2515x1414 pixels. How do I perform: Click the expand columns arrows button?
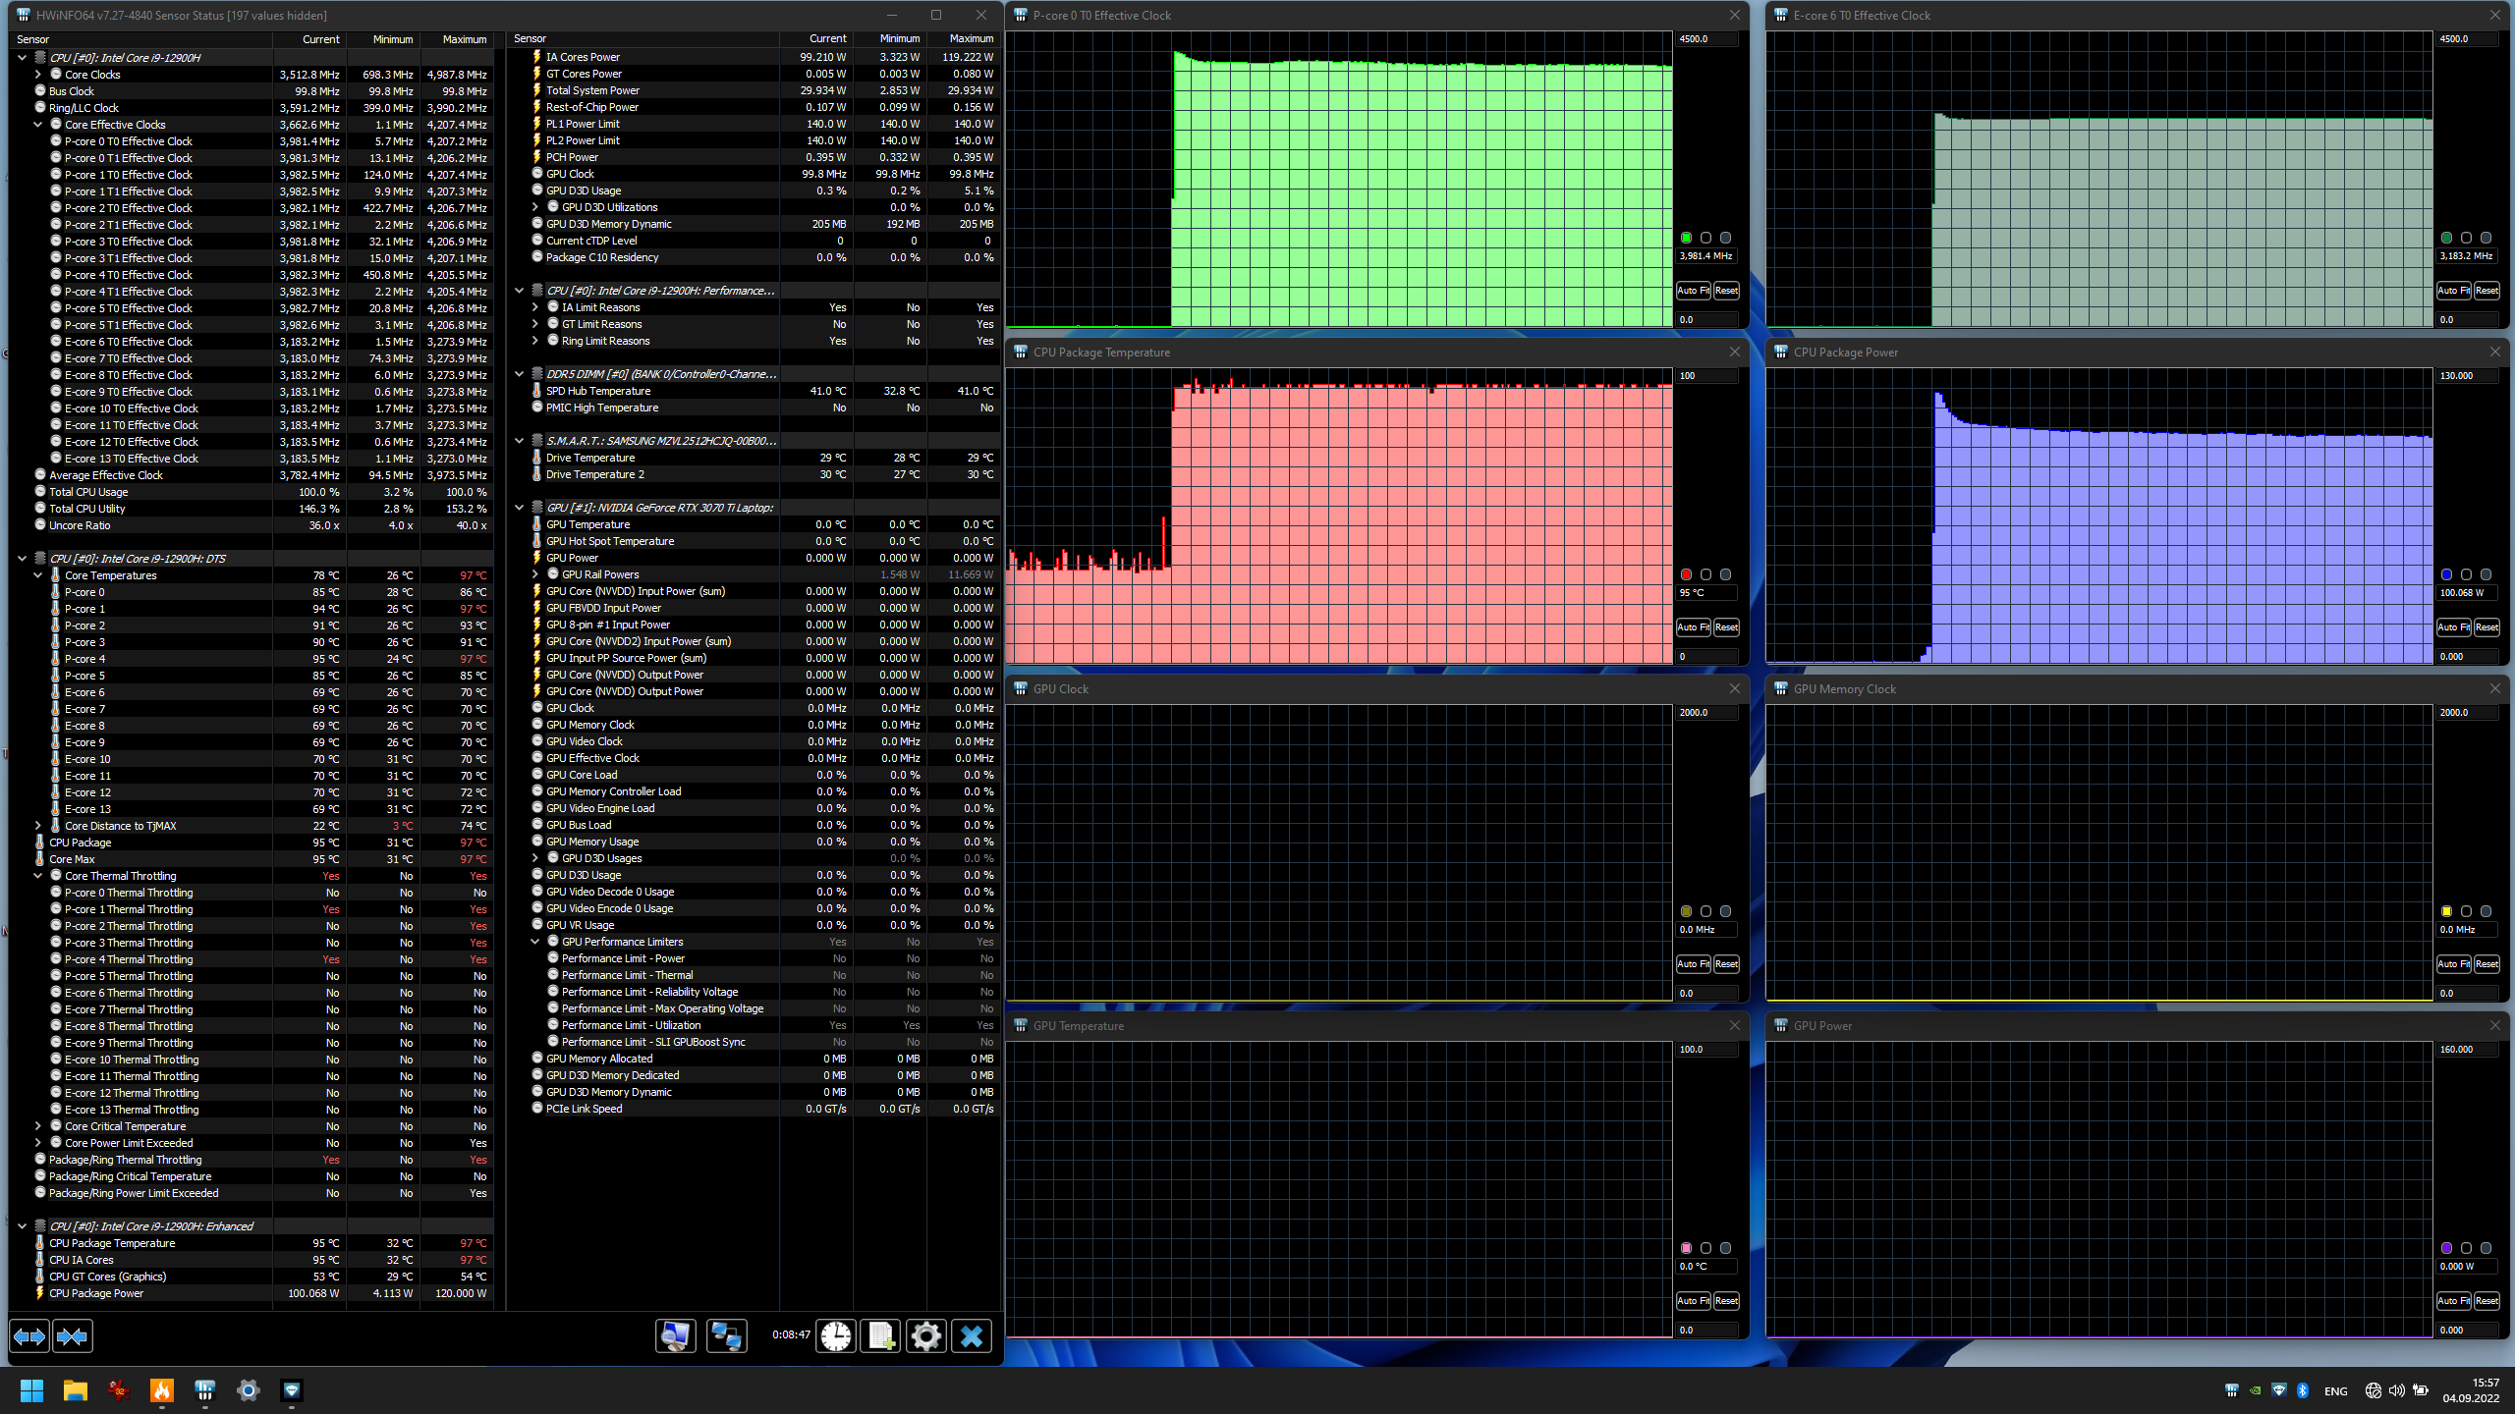pyautogui.click(x=29, y=1335)
